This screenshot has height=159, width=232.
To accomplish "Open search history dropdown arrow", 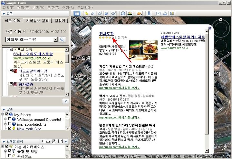I will (55, 39).
